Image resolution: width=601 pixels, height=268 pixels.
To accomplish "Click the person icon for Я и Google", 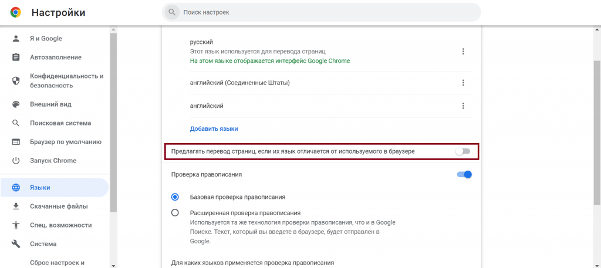I will click(16, 39).
